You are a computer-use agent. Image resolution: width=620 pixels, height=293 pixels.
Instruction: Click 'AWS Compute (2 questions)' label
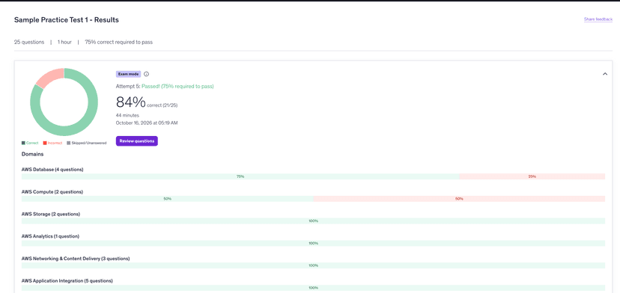[52, 191]
